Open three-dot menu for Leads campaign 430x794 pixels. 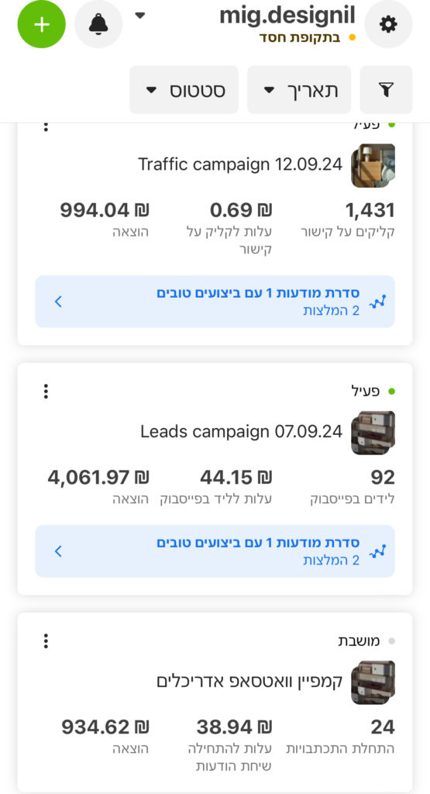(x=46, y=391)
